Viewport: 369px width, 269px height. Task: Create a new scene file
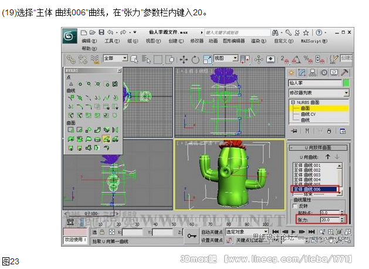tap(84, 32)
